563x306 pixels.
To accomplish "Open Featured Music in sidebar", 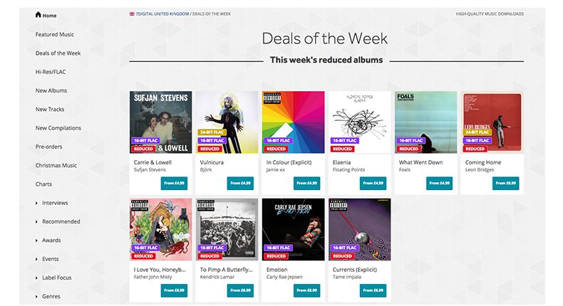I will [x=55, y=34].
